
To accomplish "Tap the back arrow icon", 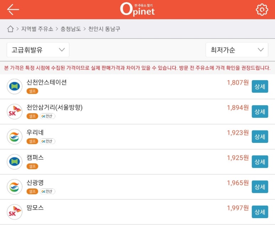I will click(x=13, y=10).
